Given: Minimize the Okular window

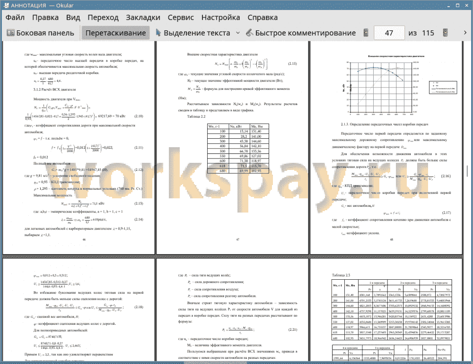Looking at the screenshot, I should tap(449, 5).
